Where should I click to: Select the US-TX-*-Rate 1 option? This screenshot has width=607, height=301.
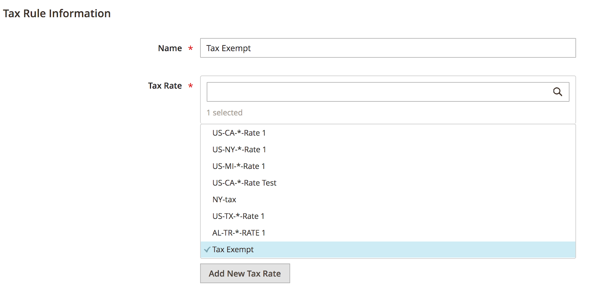[x=388, y=216]
